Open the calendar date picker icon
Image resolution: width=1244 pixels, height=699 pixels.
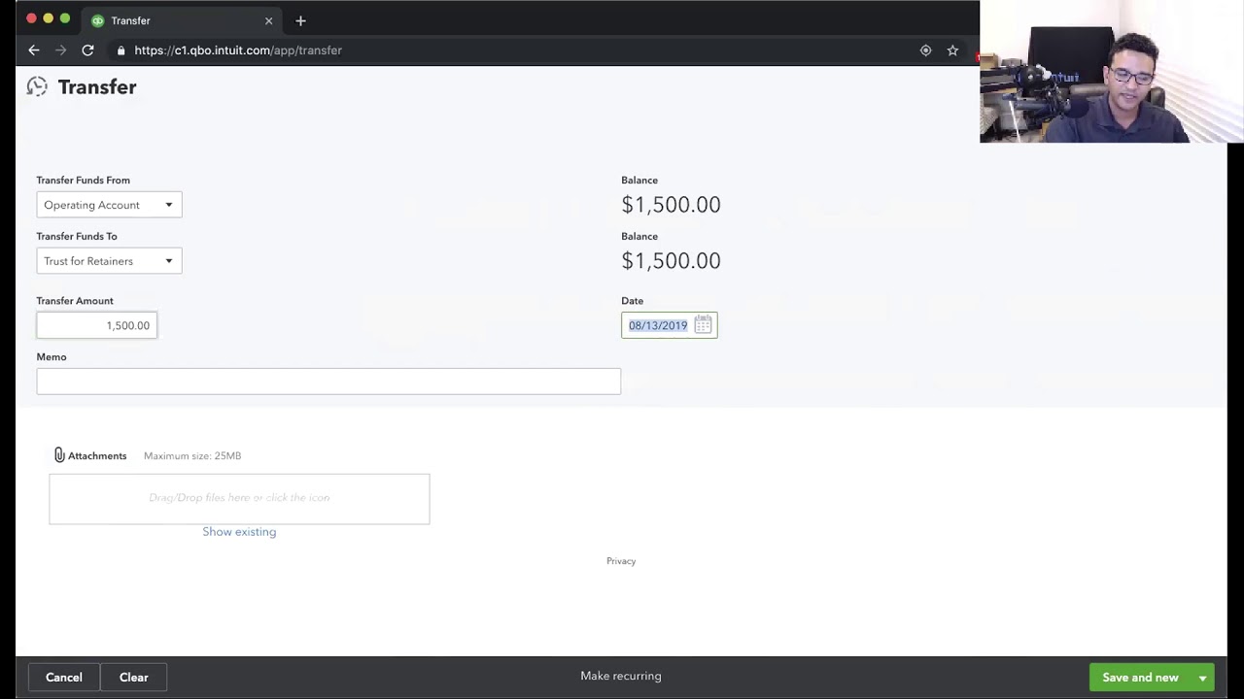pos(703,325)
